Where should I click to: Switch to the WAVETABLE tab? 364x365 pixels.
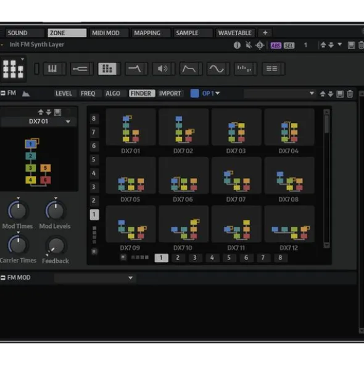coord(235,33)
